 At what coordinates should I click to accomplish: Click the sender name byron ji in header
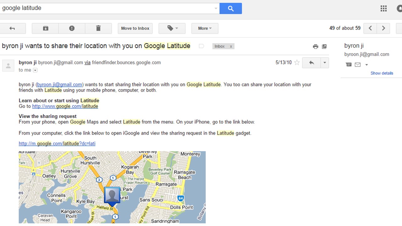[x=28, y=62]
